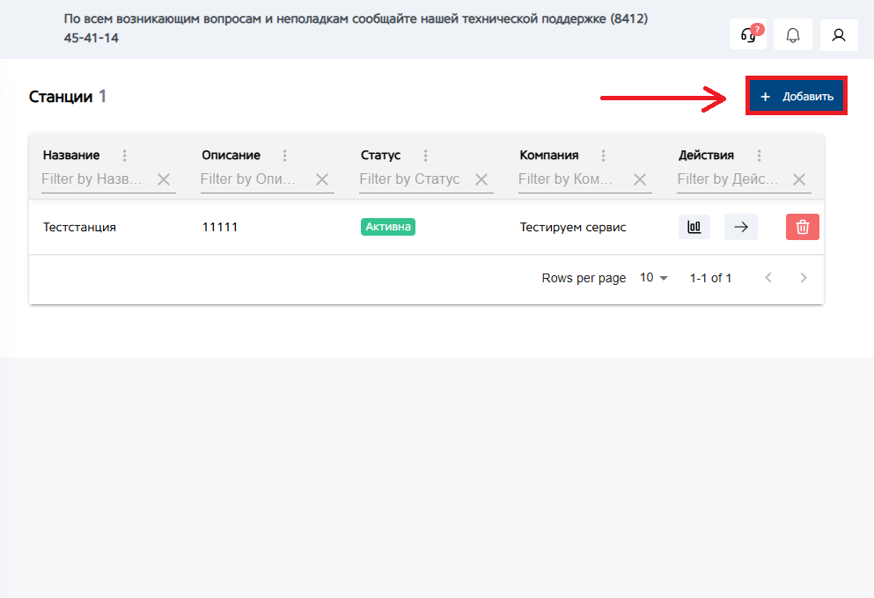
Task: Clear the Статус filter field
Action: [x=481, y=179]
